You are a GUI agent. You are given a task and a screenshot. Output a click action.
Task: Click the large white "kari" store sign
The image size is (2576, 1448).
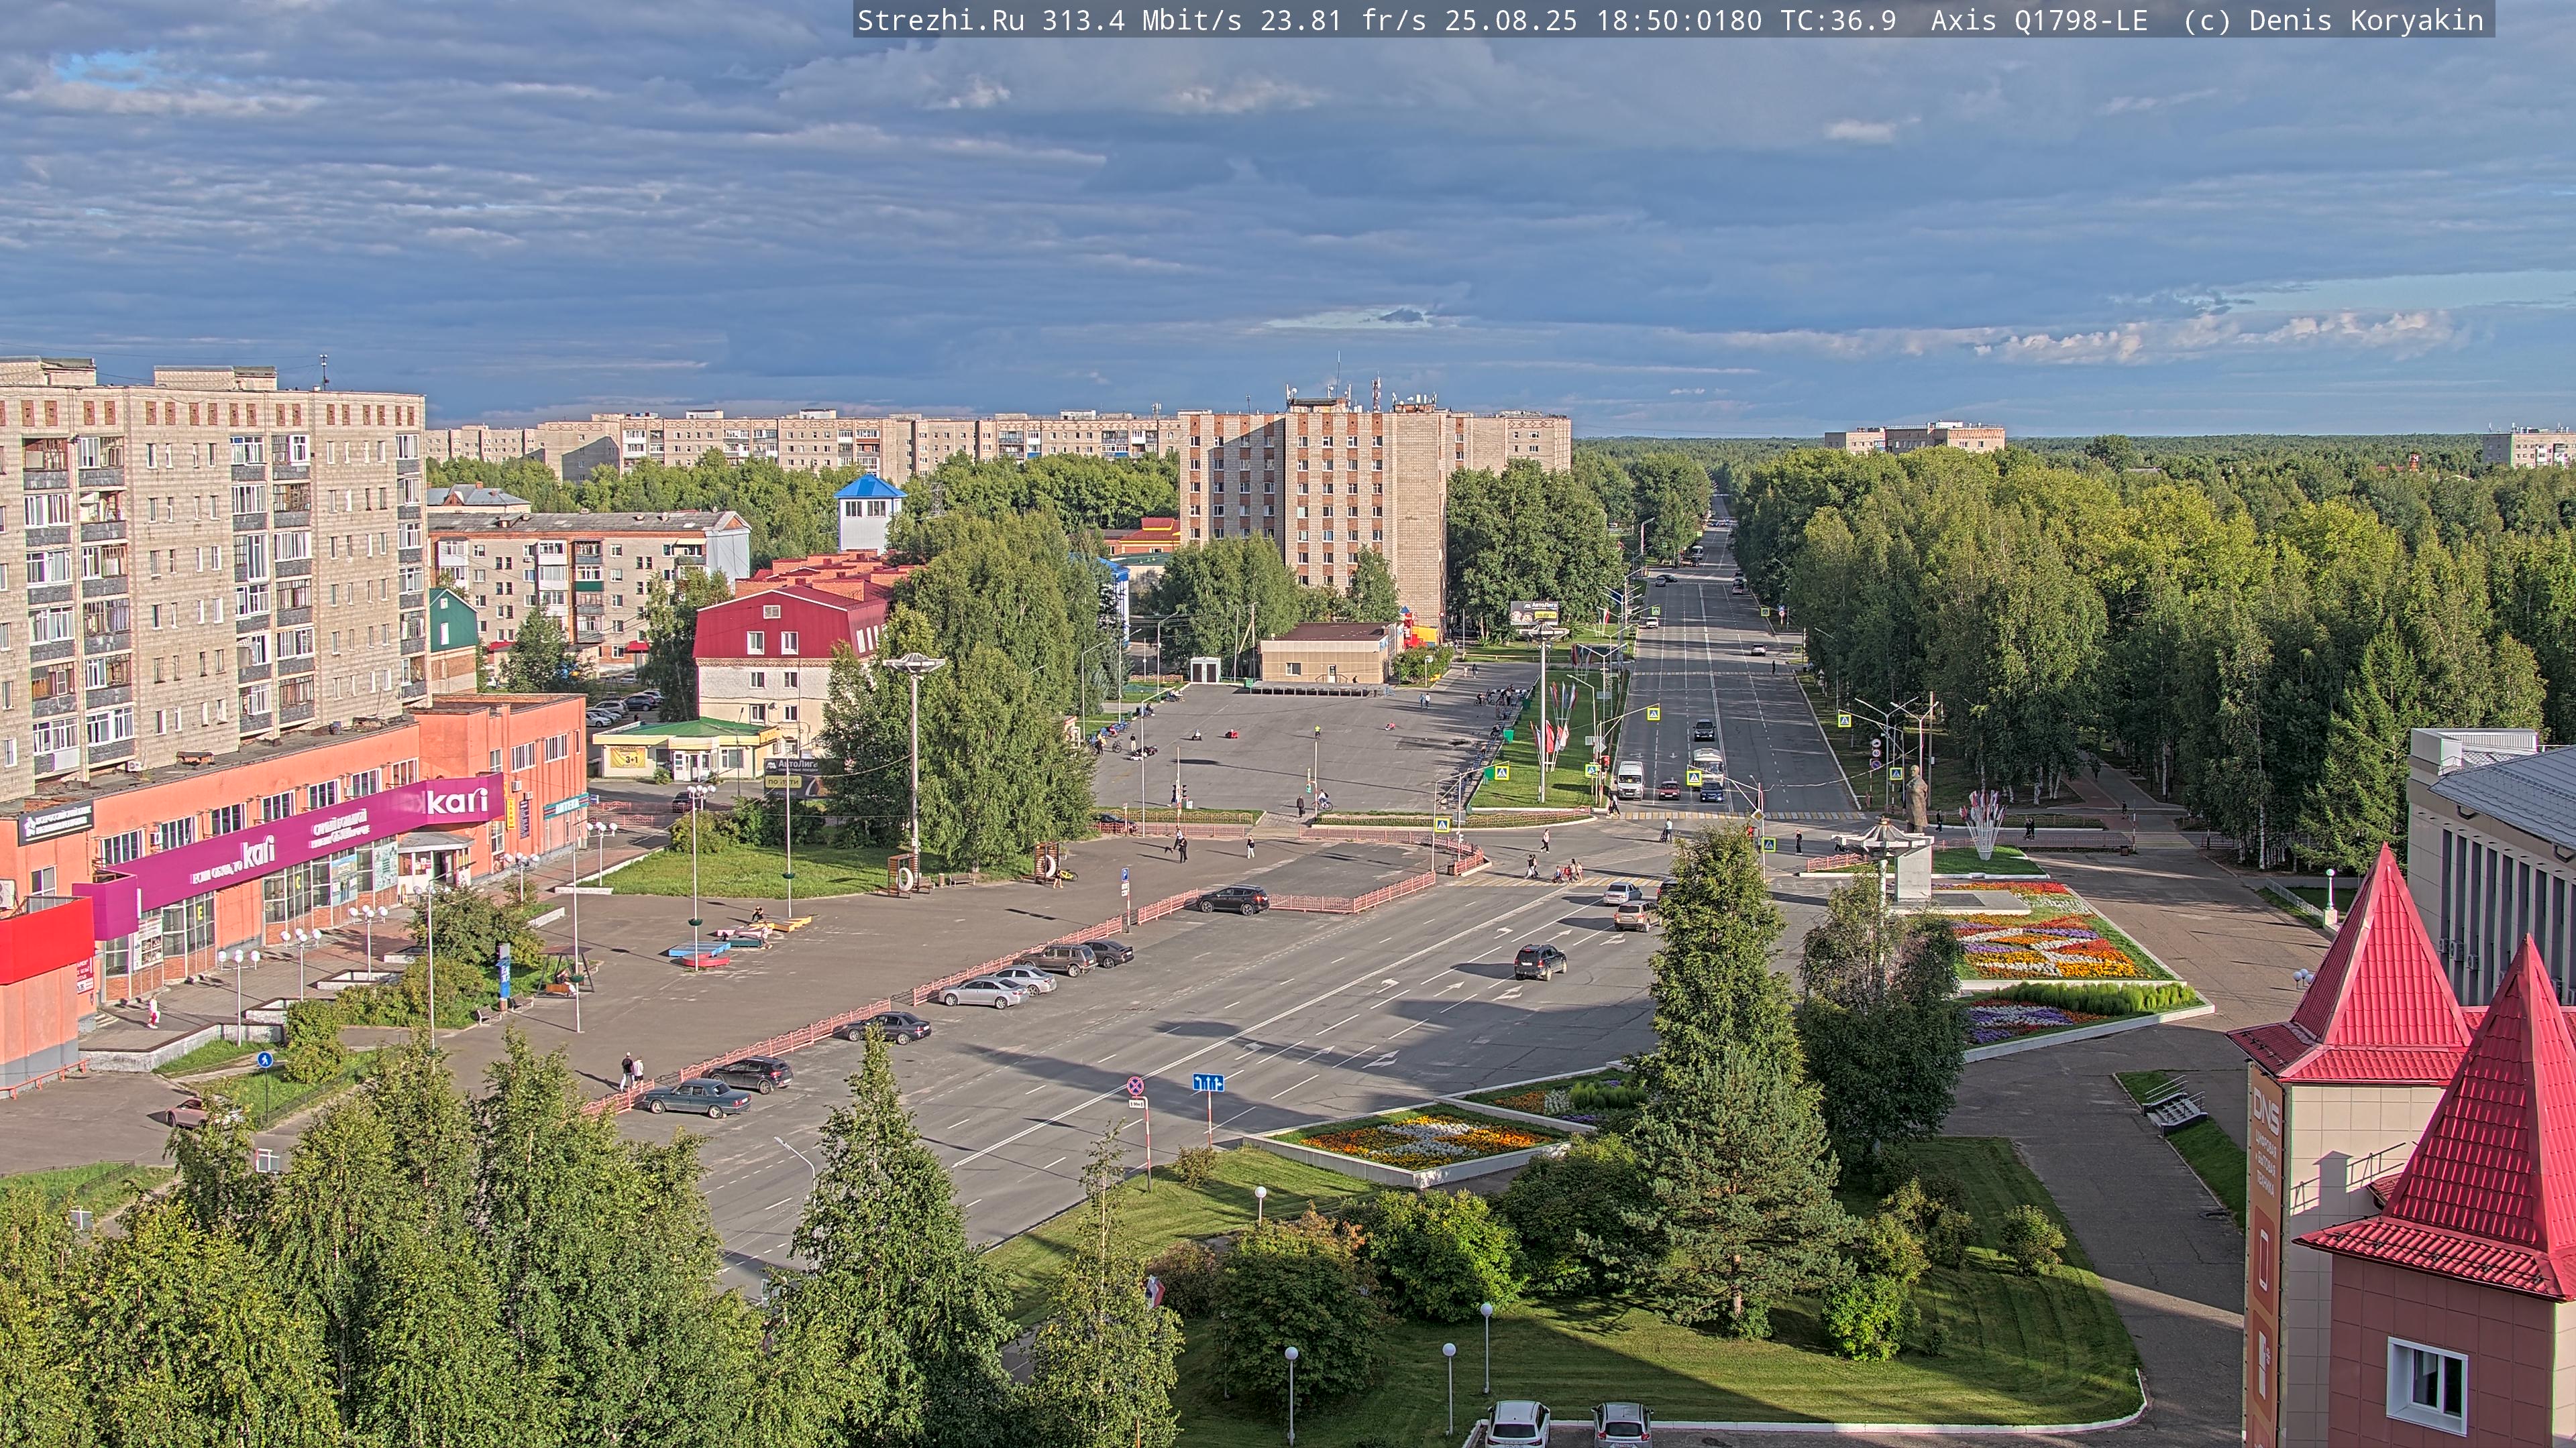click(x=457, y=800)
